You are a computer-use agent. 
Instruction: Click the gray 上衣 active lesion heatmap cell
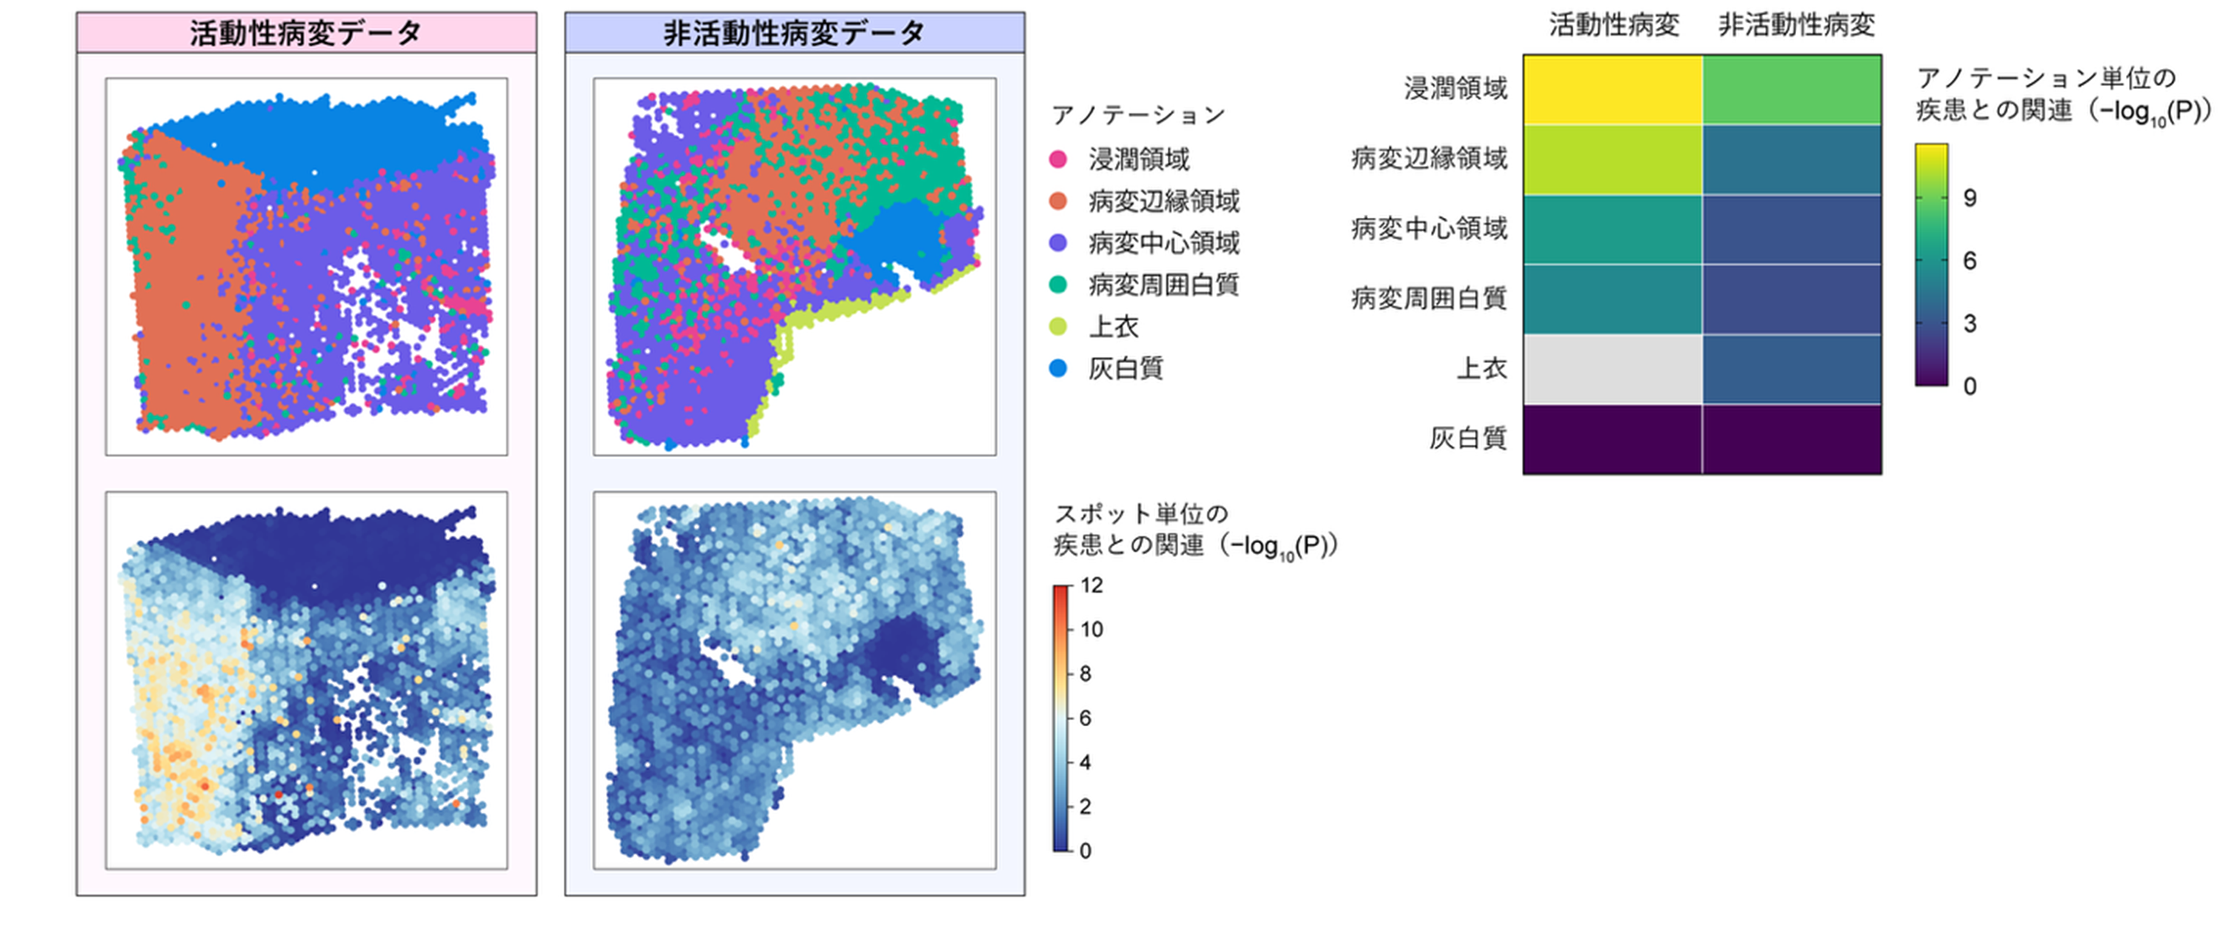pyautogui.click(x=1613, y=369)
